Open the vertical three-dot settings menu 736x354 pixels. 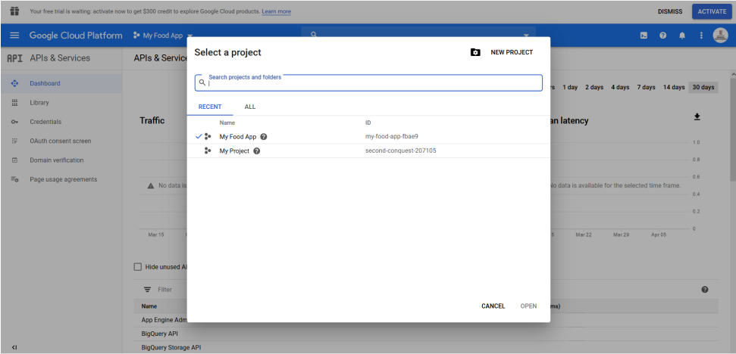tap(701, 36)
